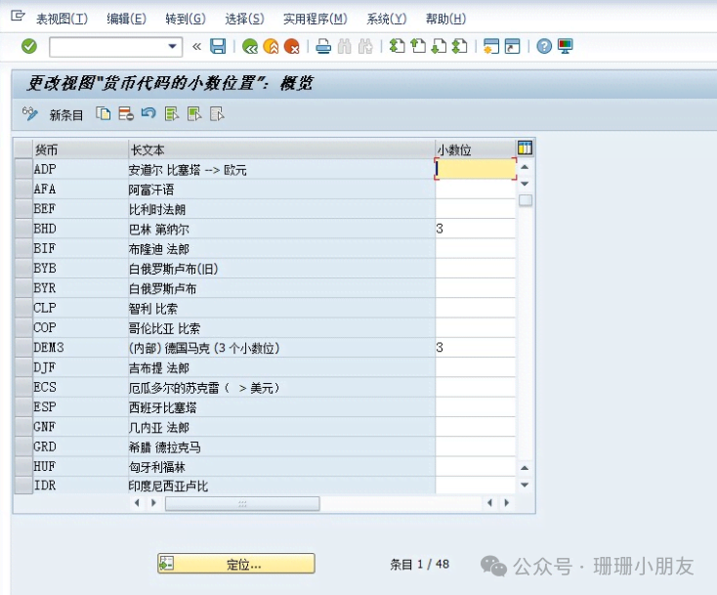Click the table column settings icon
717x595 pixels.
coord(525,149)
